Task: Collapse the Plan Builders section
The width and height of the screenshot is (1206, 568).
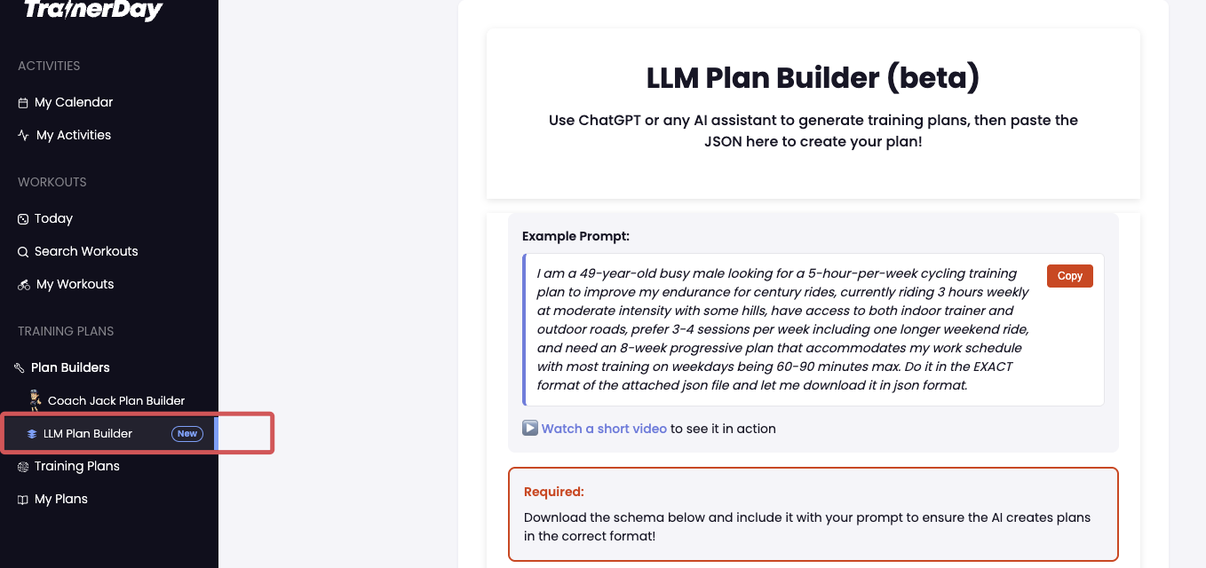Action: click(x=70, y=367)
